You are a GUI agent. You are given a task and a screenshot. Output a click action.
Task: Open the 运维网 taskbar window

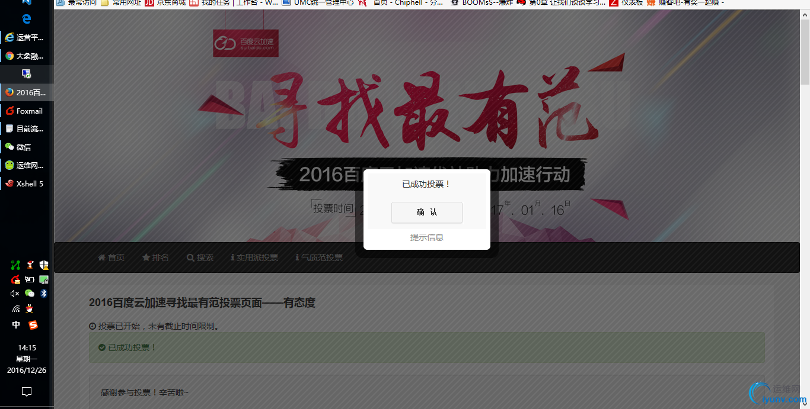click(27, 165)
